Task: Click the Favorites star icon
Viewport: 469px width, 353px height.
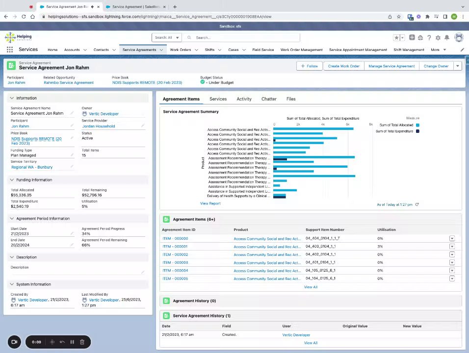Action: [x=396, y=38]
